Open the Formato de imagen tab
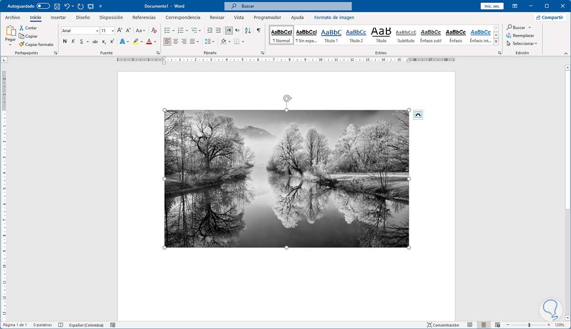This screenshot has width=571, height=329. coord(334,18)
